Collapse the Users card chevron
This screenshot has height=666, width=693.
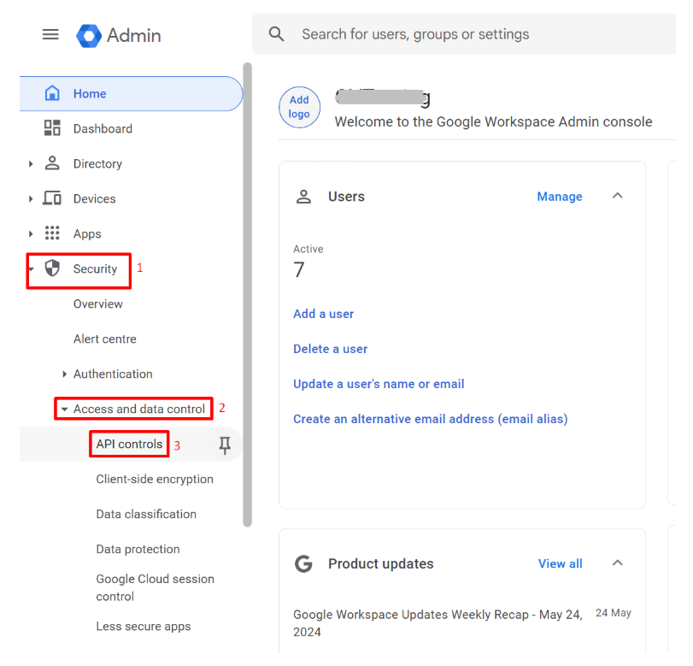pyautogui.click(x=618, y=196)
